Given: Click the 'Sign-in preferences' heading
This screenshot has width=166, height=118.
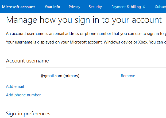Looking at the screenshot, I should [x=28, y=114].
